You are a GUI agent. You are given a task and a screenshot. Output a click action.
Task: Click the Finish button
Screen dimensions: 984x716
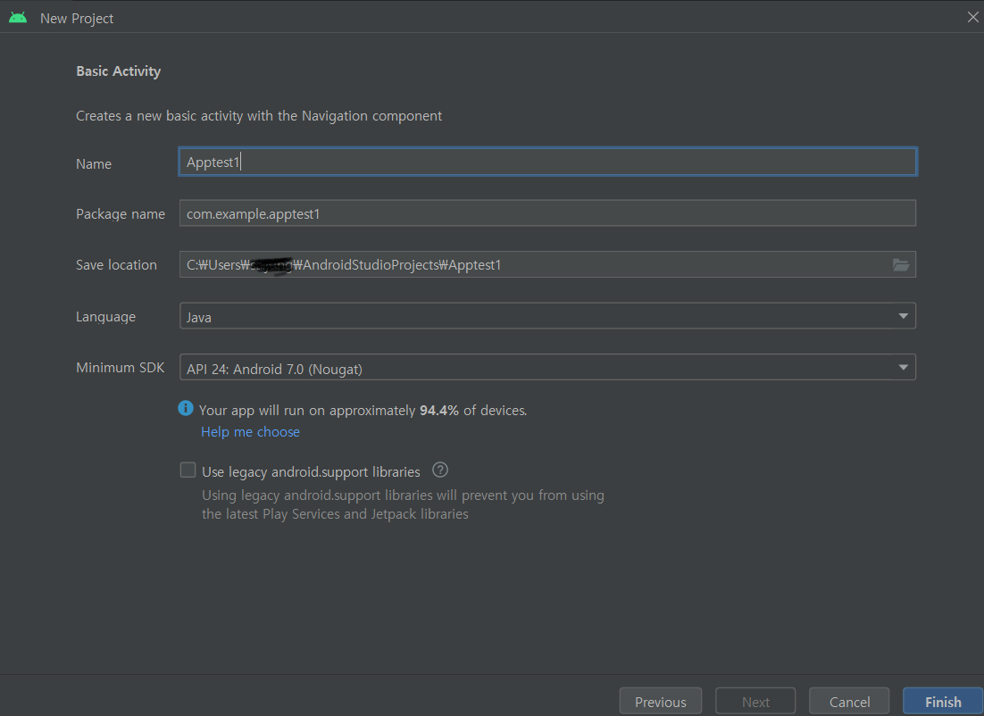pos(943,702)
